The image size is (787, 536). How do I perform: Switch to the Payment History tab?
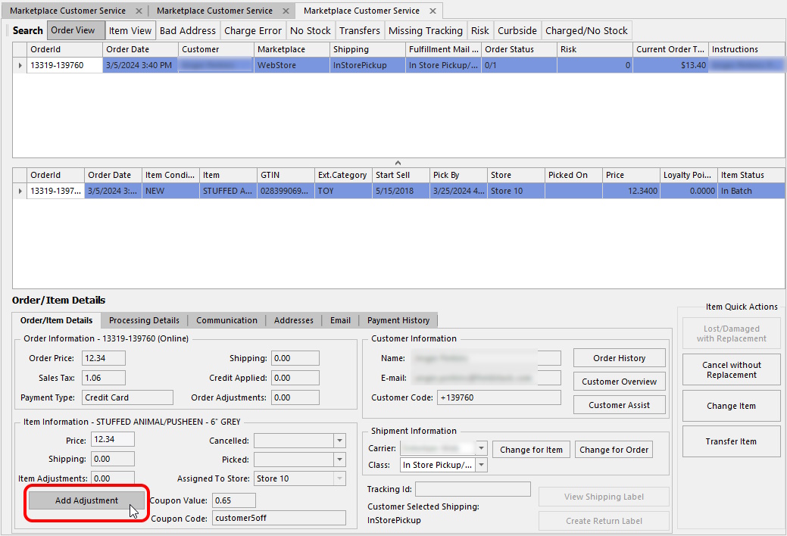click(398, 320)
